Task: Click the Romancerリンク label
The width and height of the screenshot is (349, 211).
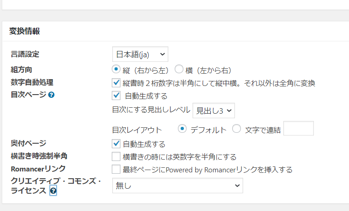Action: coord(31,169)
